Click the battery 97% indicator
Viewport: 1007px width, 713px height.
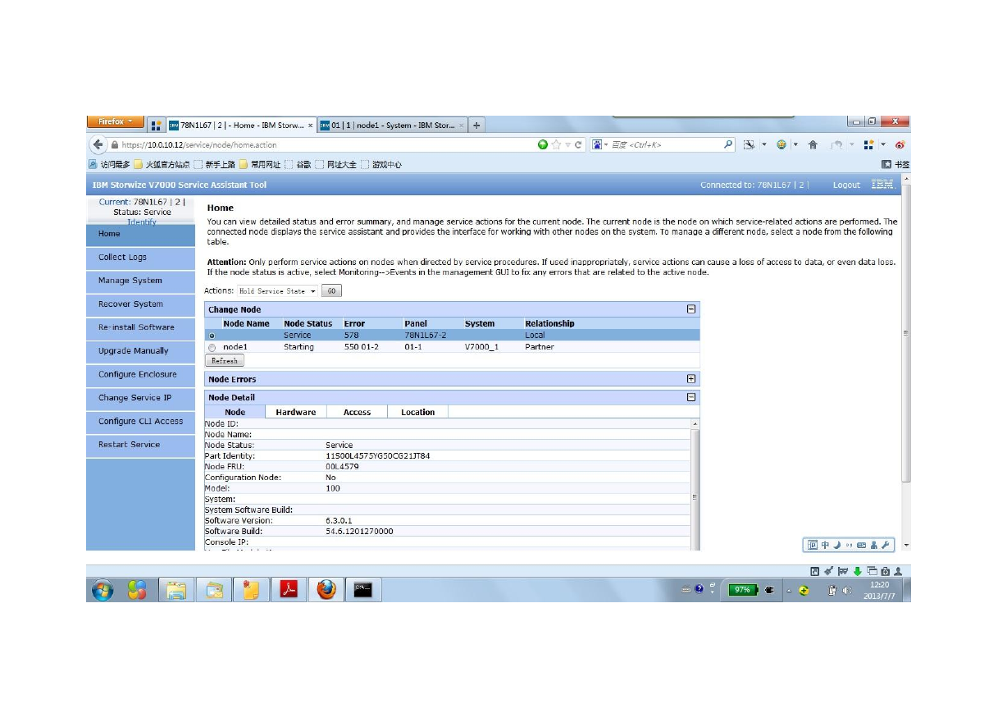click(742, 590)
